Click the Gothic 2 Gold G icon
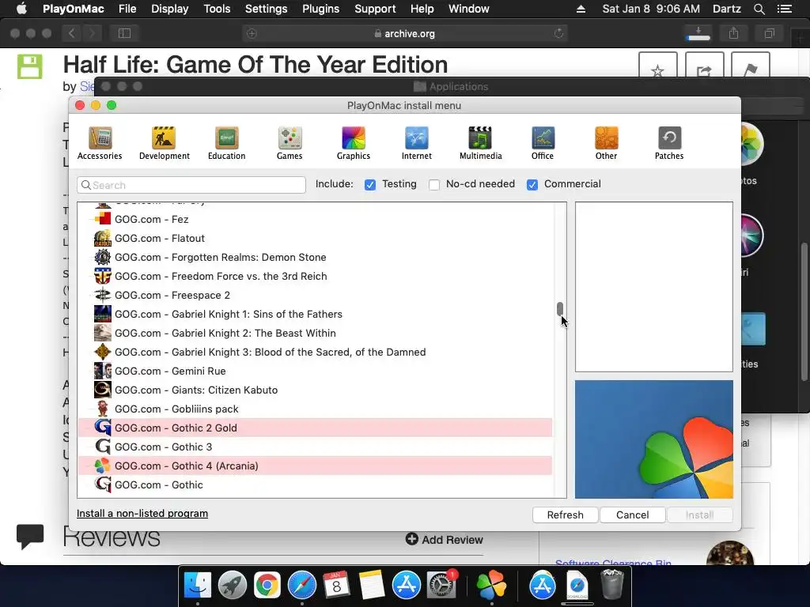810x607 pixels. (102, 428)
